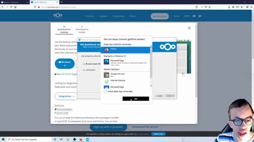Open Firefox from the taskbar
254x142 pixels.
pos(81,139)
